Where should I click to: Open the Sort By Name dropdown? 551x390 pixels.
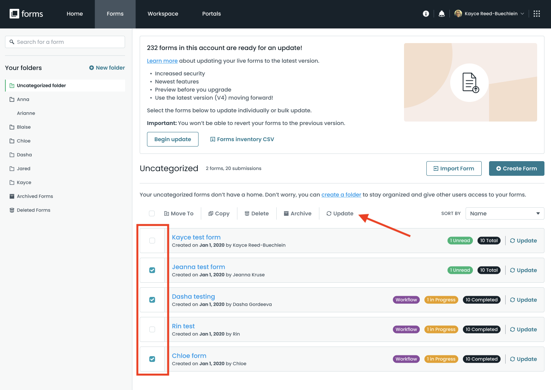[x=504, y=213]
